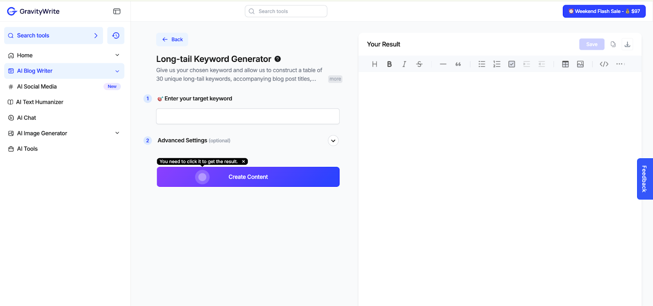653x306 pixels.
Task: Expand Advanced Settings section
Action: click(x=333, y=141)
